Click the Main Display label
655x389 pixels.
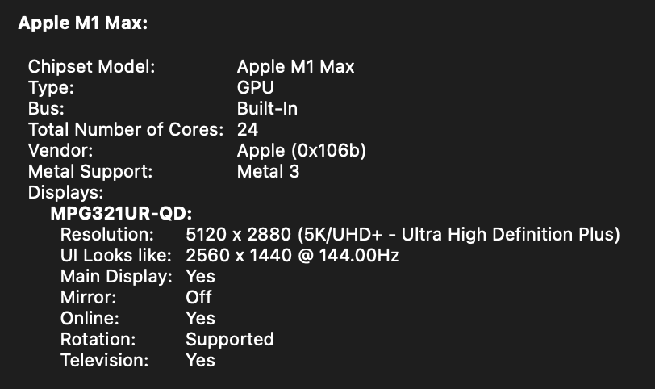[x=116, y=277]
